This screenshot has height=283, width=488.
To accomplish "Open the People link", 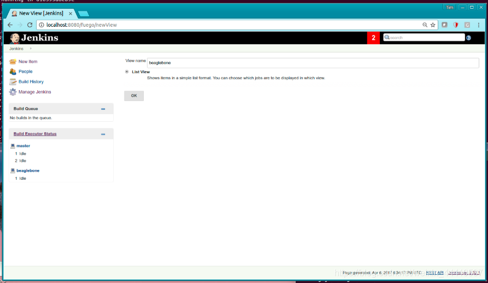I will (26, 72).
